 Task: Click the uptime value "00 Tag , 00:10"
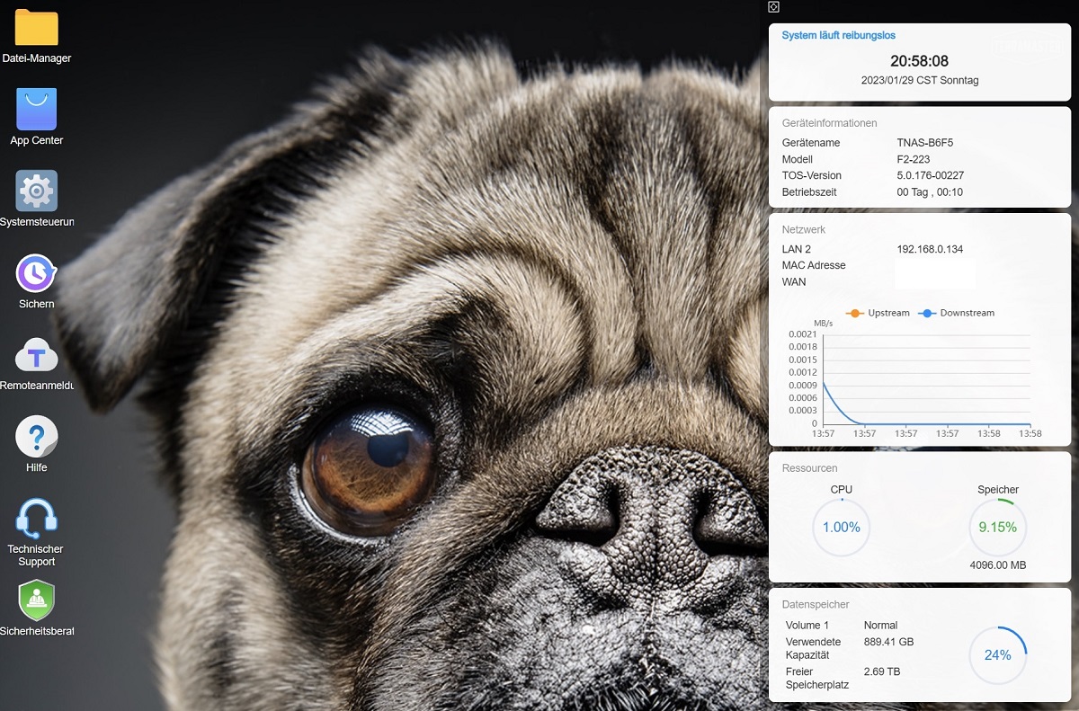(930, 192)
